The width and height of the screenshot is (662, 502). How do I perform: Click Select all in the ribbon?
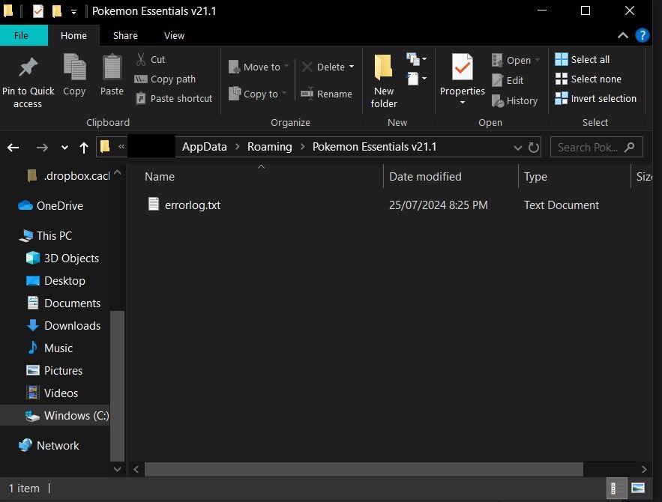click(x=583, y=59)
